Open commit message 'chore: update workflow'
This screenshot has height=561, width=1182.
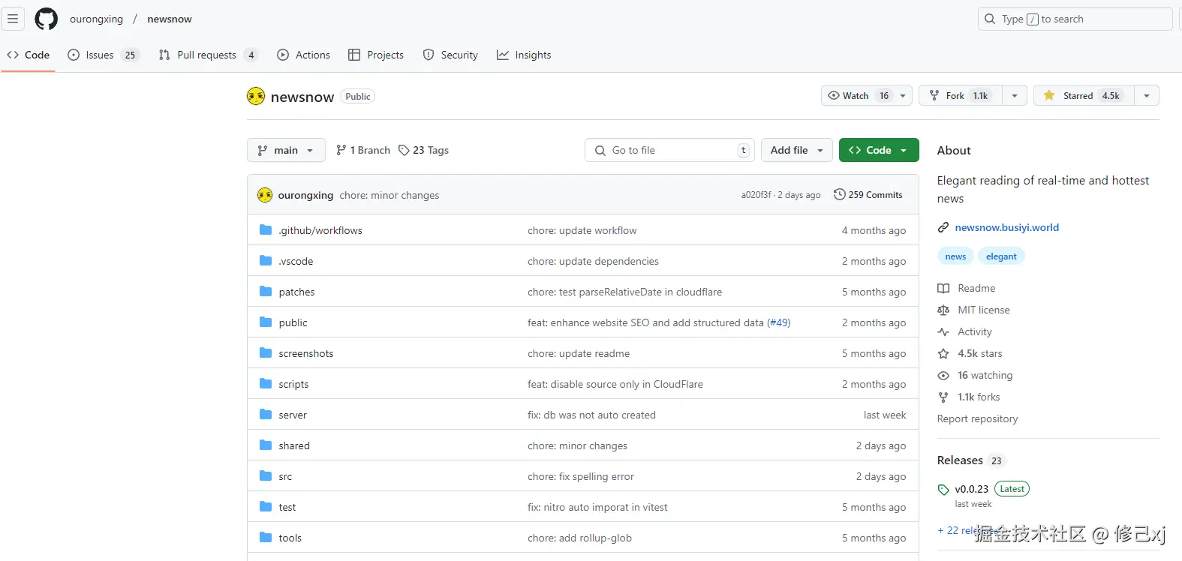coord(582,230)
